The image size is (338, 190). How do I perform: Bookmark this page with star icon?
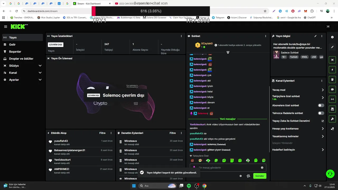tap(265, 11)
